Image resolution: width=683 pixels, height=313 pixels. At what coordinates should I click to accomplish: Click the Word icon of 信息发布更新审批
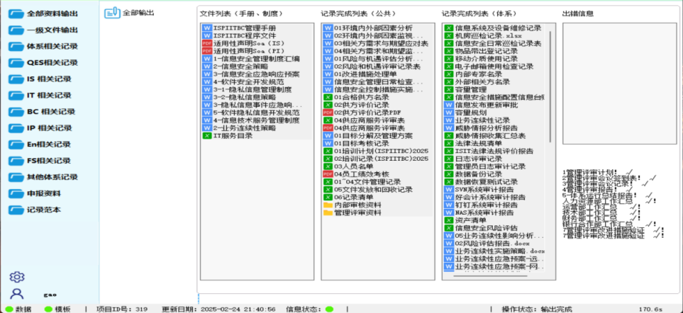click(x=449, y=105)
